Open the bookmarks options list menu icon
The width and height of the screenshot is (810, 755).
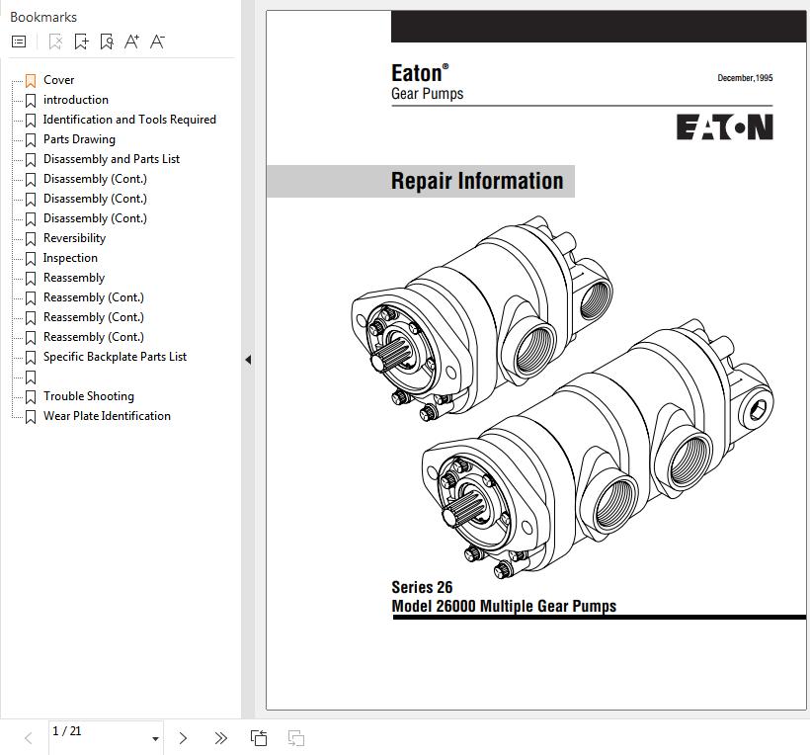tap(19, 42)
